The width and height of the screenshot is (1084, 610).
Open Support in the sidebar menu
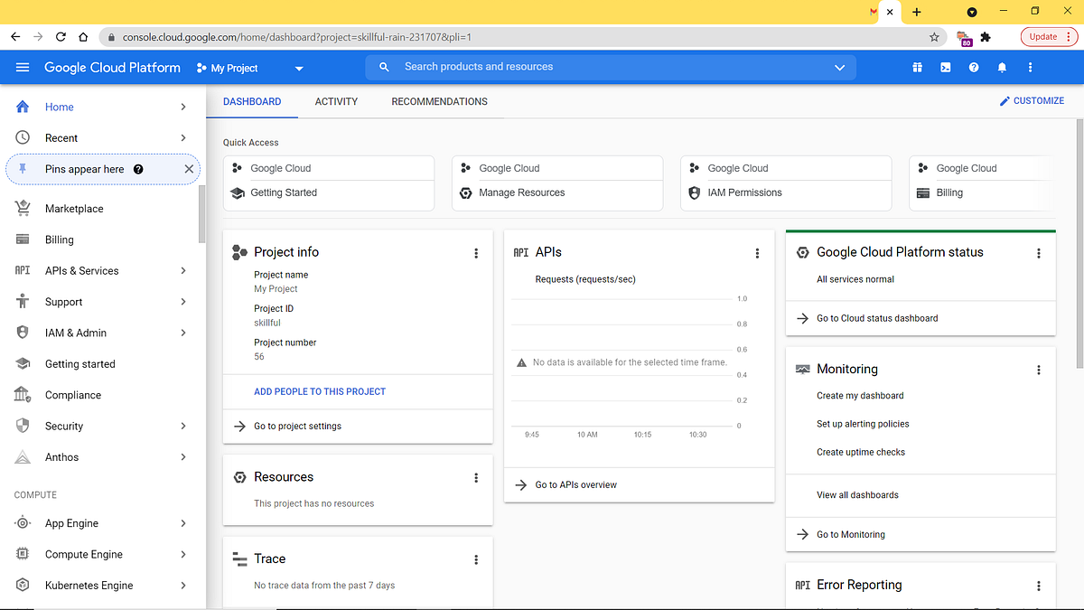tap(63, 302)
